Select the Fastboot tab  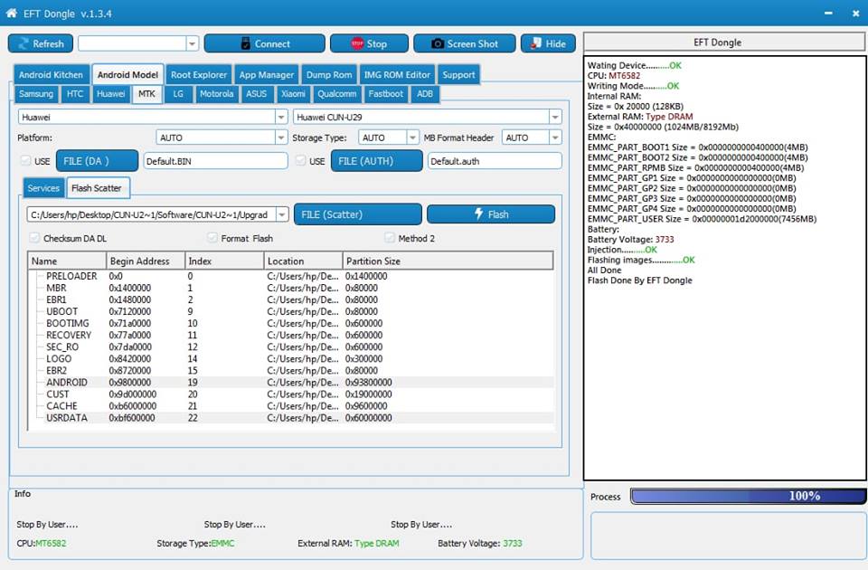pos(386,94)
